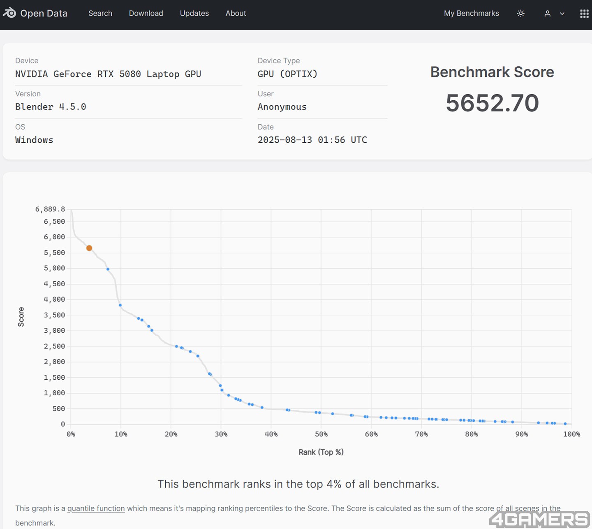Image resolution: width=592 pixels, height=529 pixels.
Task: Go to My Benchmarks
Action: click(471, 13)
